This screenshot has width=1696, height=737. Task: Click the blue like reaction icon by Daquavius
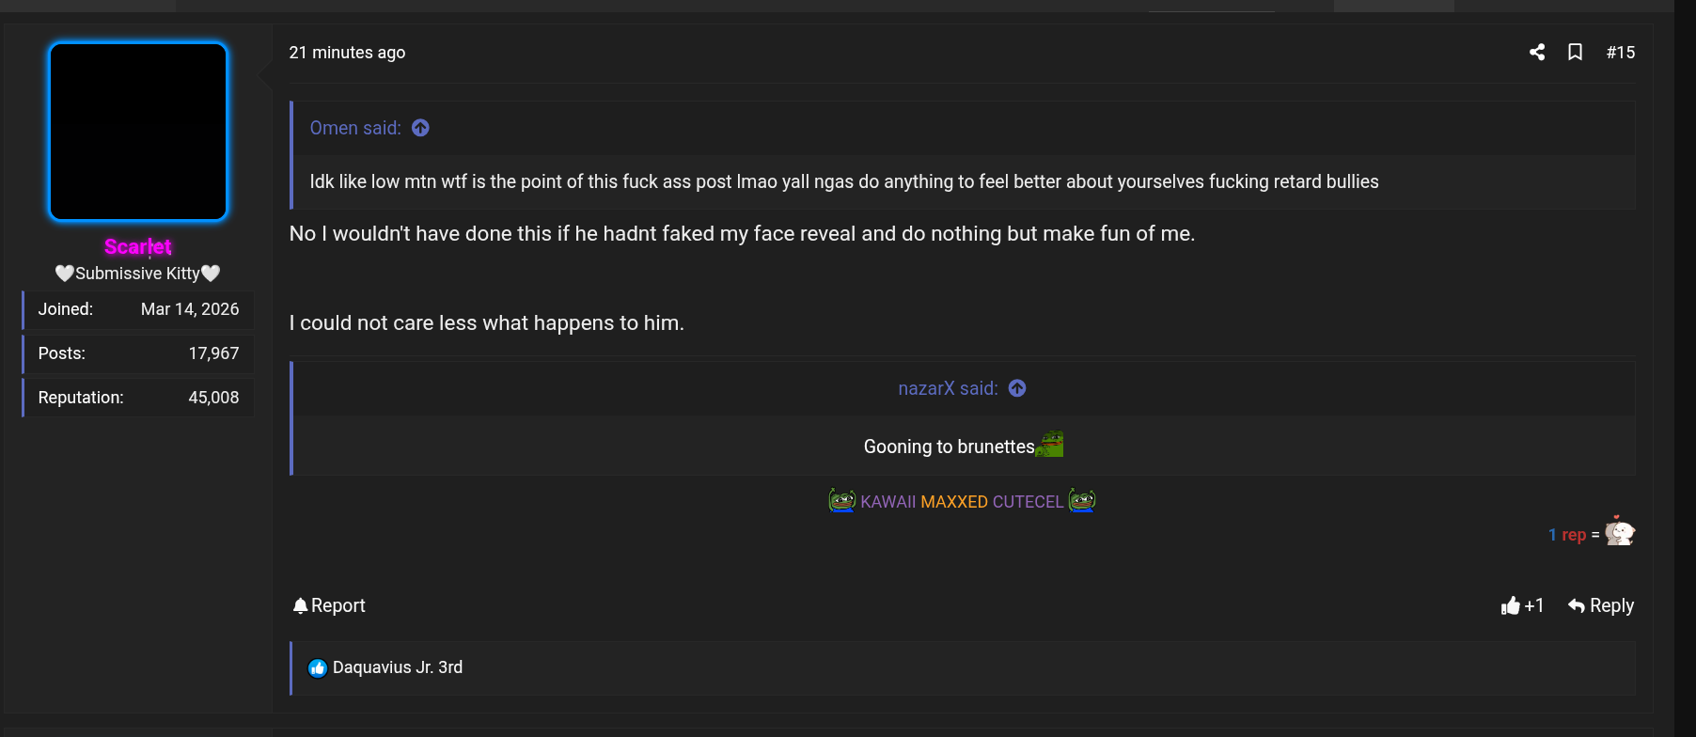[318, 668]
